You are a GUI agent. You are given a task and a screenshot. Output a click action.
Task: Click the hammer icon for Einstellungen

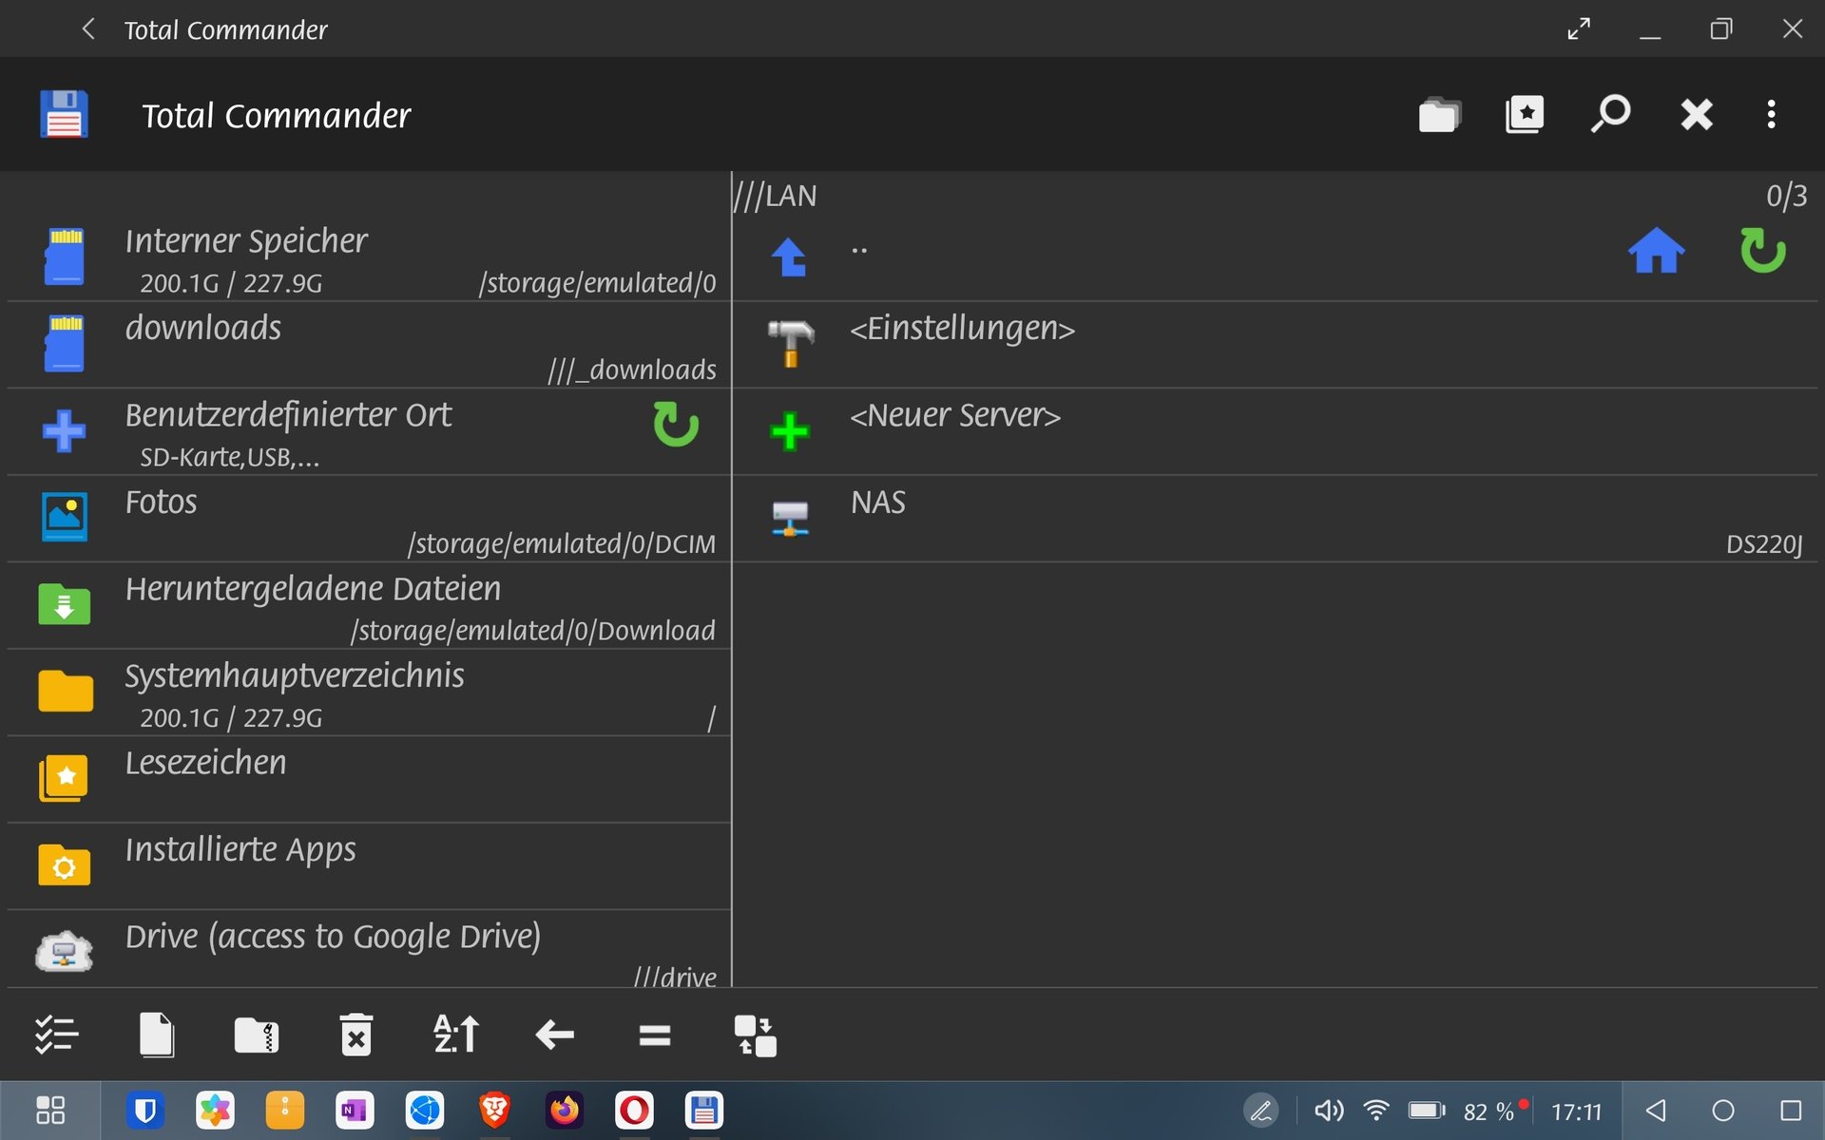click(790, 343)
